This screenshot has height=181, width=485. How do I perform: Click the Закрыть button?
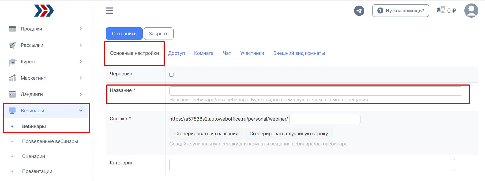click(159, 34)
